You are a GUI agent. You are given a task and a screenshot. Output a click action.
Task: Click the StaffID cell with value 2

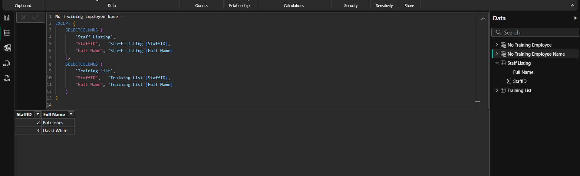click(x=28, y=122)
